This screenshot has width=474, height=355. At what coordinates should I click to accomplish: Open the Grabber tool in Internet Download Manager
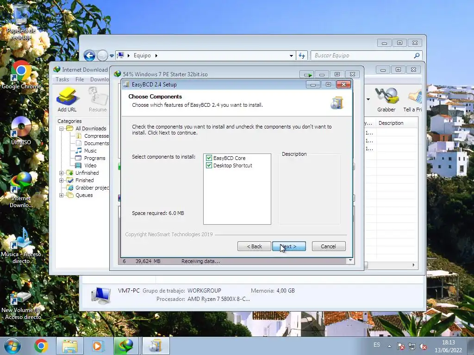tap(386, 100)
